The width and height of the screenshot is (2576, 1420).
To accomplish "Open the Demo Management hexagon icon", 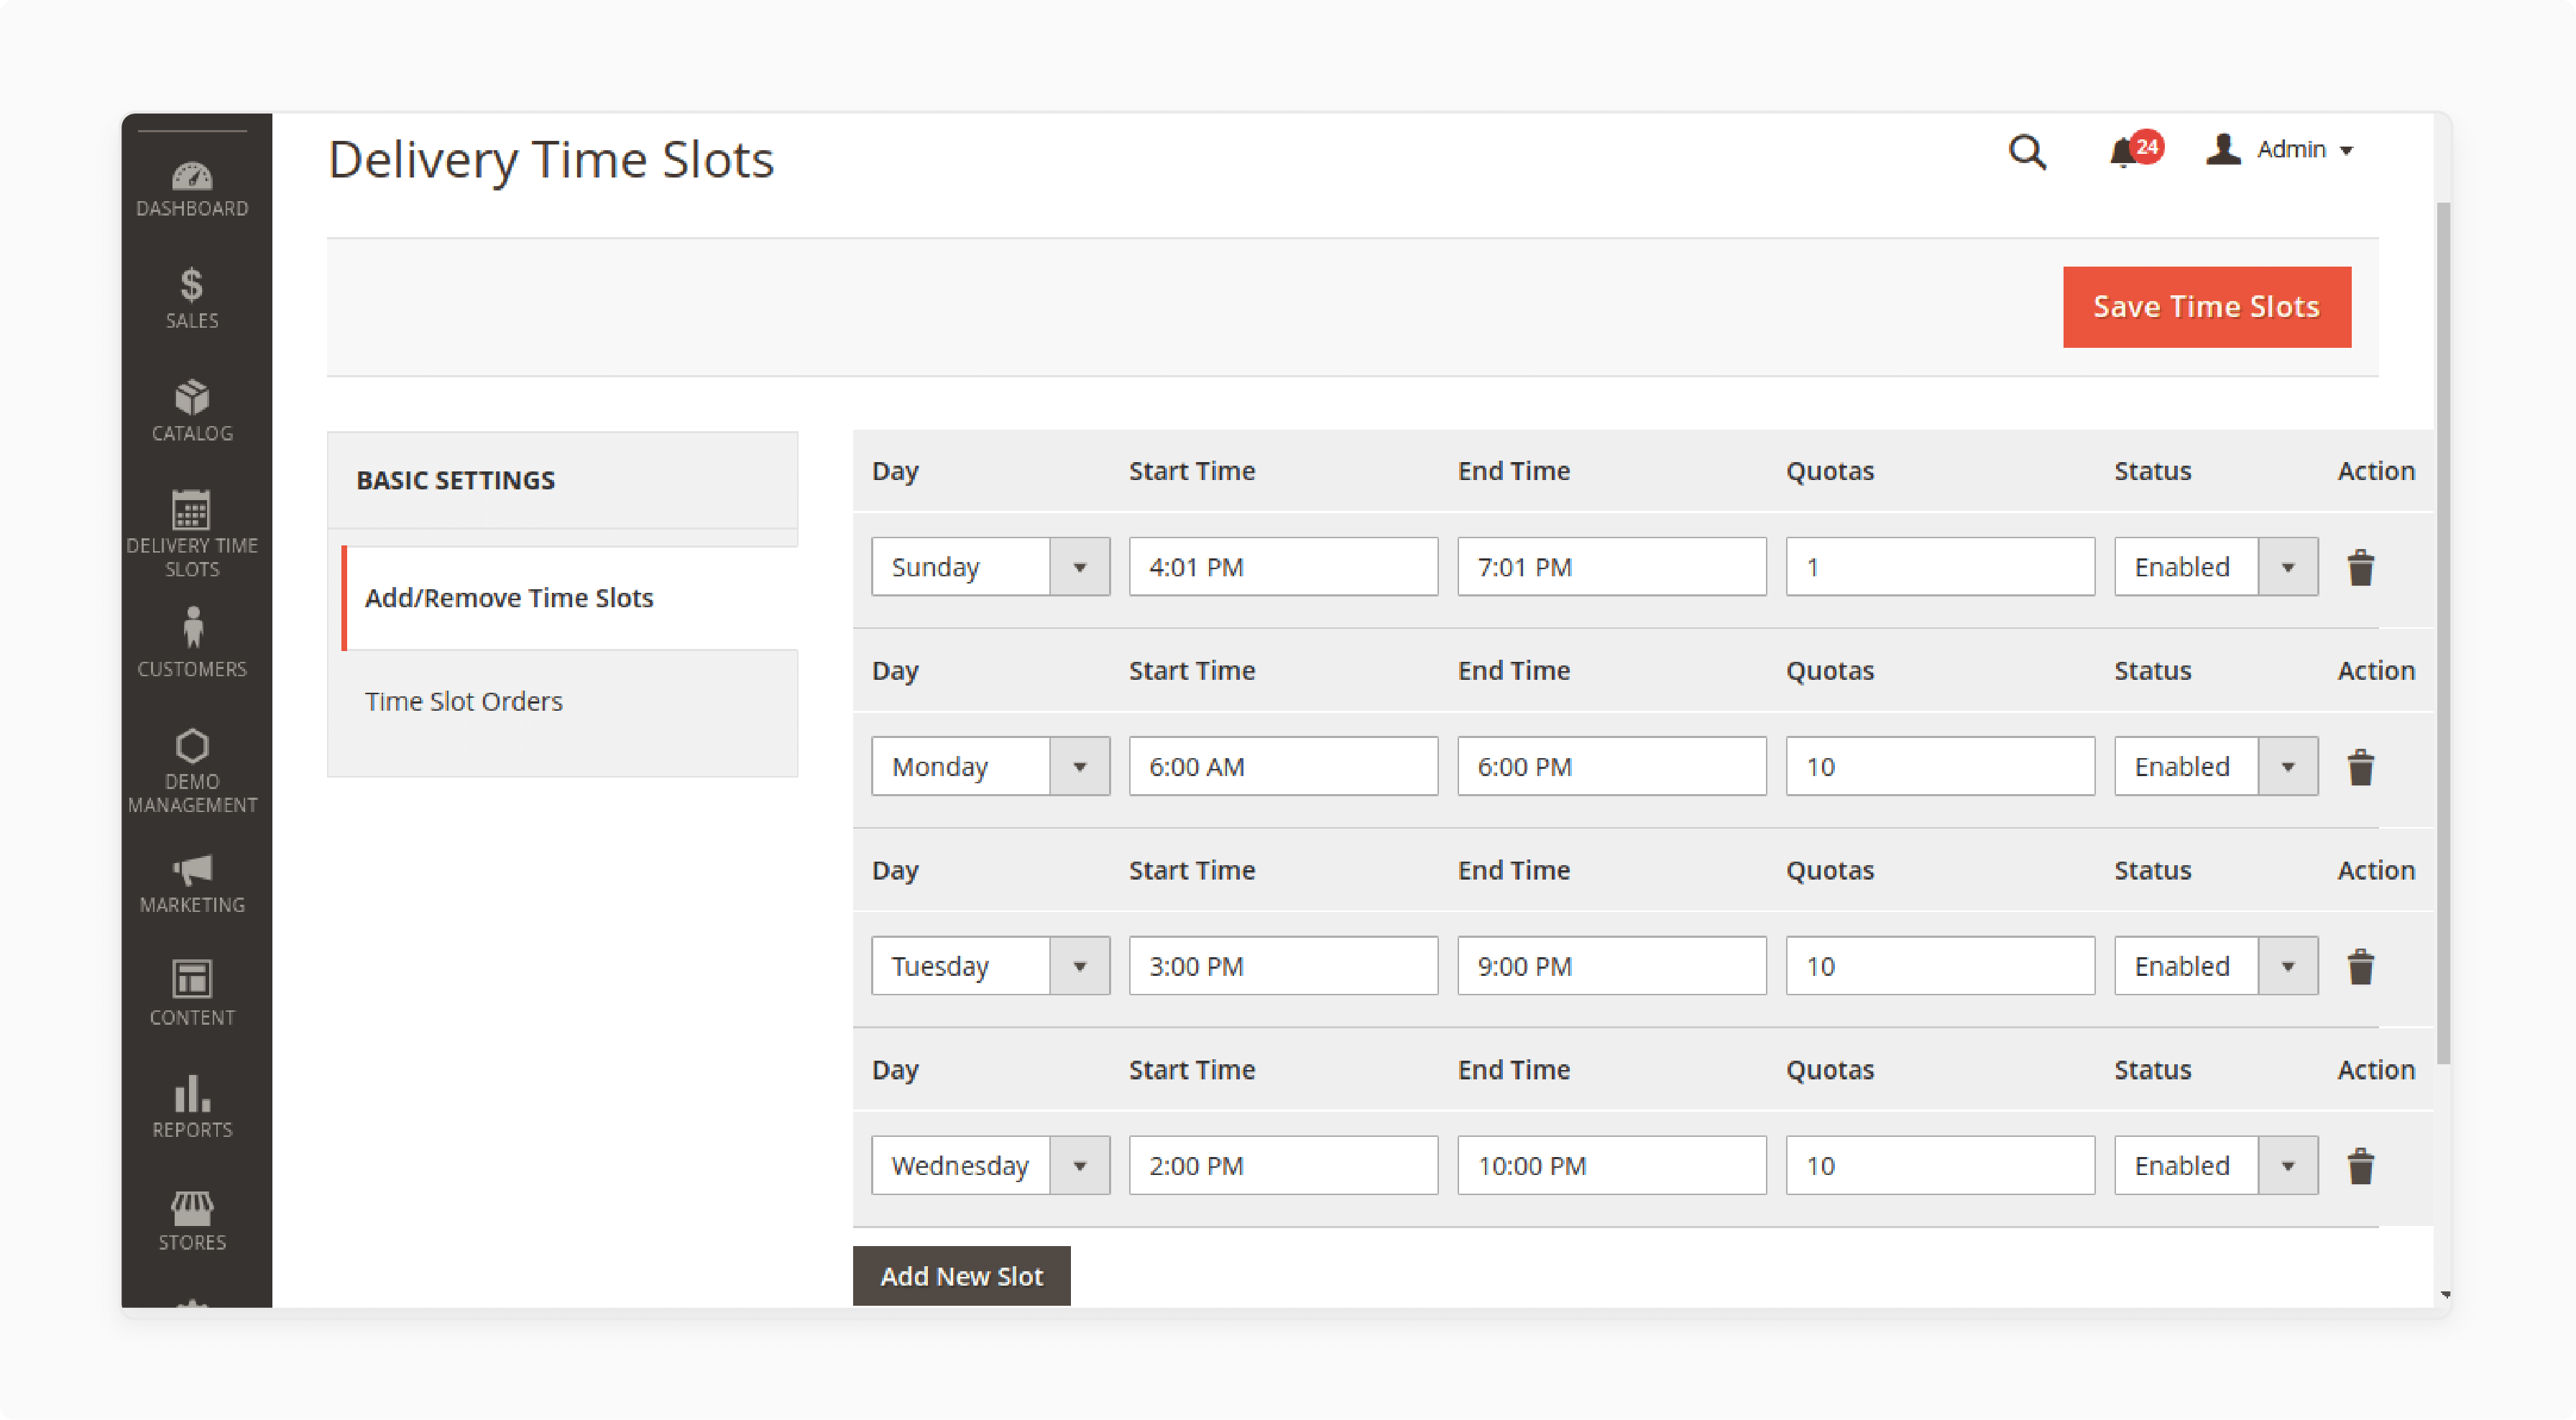I will click(192, 746).
